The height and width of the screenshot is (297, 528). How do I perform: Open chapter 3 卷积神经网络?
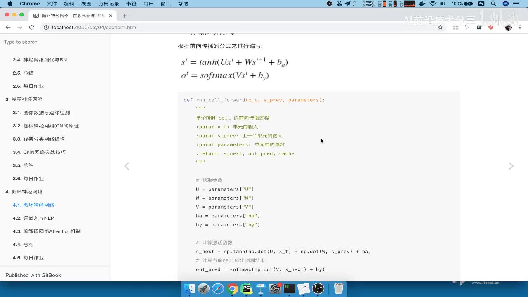click(x=24, y=99)
